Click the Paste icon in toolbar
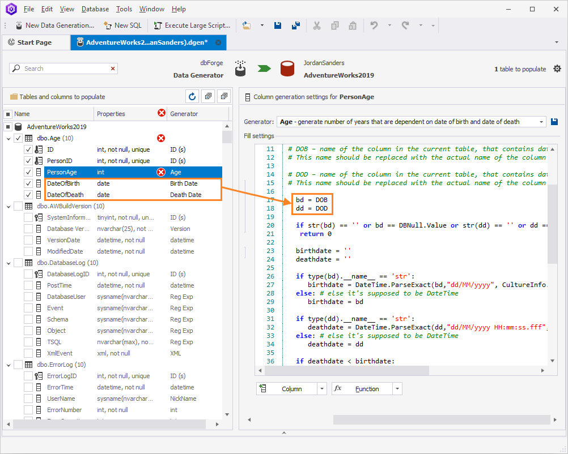568x454 pixels. click(353, 25)
